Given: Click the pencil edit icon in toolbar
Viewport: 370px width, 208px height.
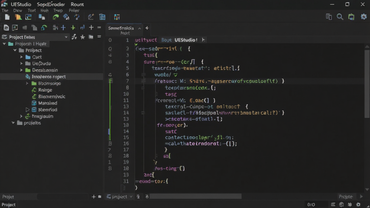Looking at the screenshot, I should pos(91,17).
